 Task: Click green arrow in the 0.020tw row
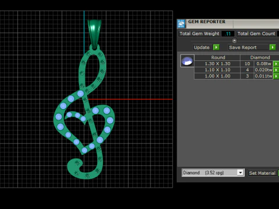(276, 70)
